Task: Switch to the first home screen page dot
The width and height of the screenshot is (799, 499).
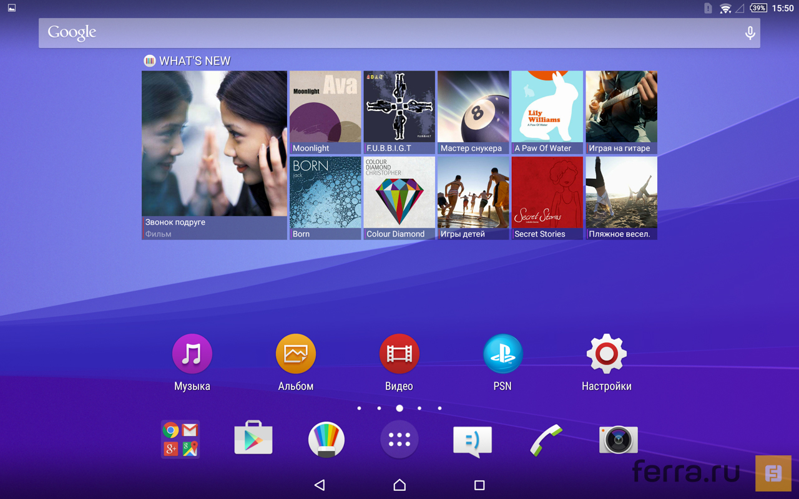Action: 359,409
